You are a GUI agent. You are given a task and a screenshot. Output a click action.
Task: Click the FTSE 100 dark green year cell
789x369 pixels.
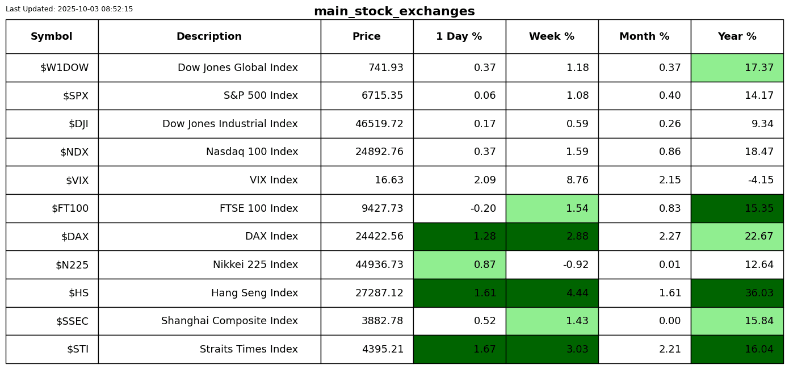point(737,209)
